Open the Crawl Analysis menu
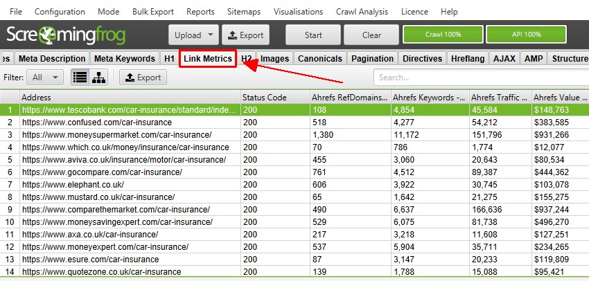This screenshot has width=589, height=281. click(362, 12)
